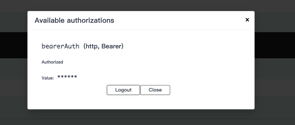Screen dimensions: 295x125
Task: Click the Logout button
Action: (x=123, y=90)
